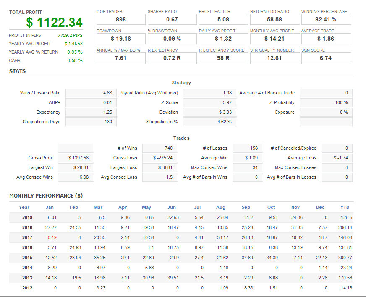Select the Return / DD Ratio value 58.58
Viewport: 366px width, 297px height.
(274, 19)
